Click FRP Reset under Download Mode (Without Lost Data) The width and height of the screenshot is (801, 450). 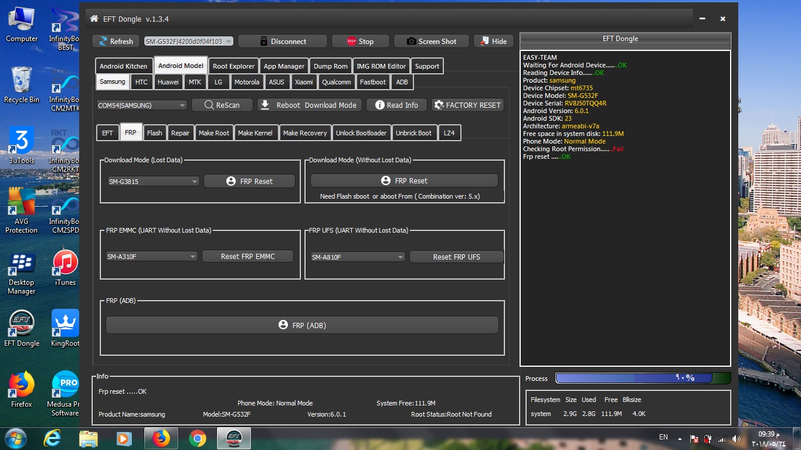pos(404,180)
